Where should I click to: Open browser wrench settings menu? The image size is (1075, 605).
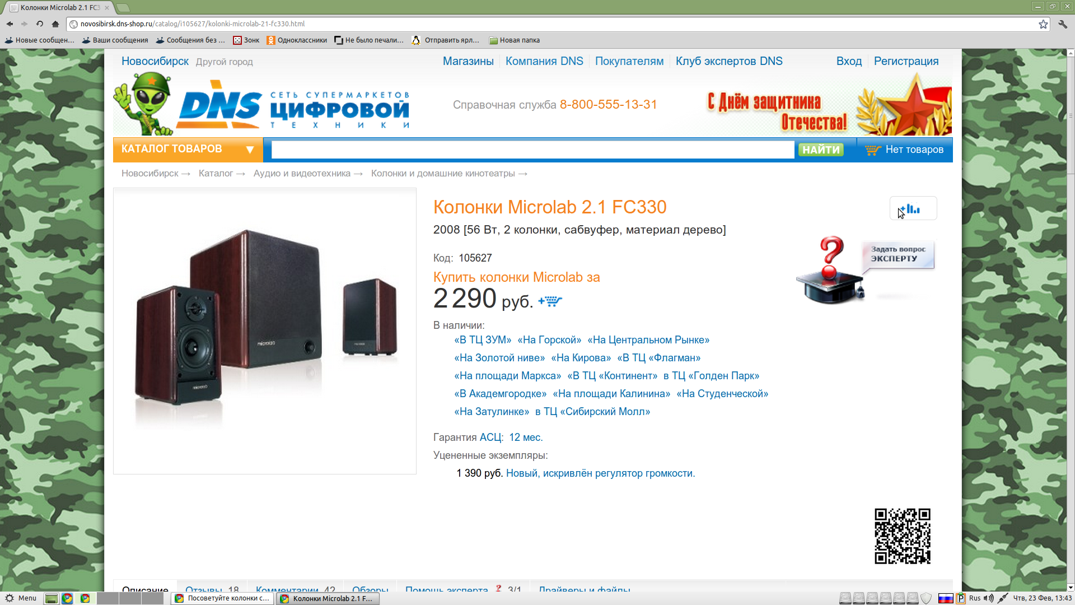[1063, 24]
